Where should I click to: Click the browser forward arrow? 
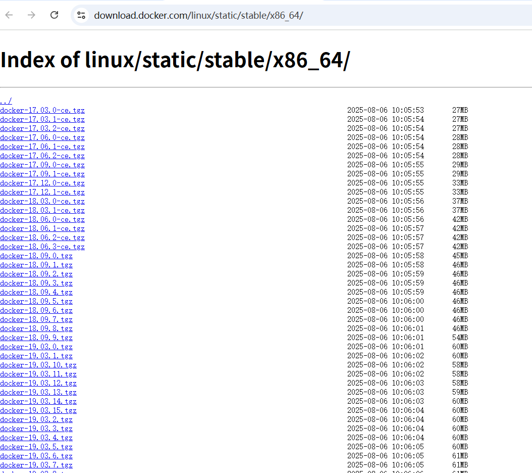(x=31, y=15)
